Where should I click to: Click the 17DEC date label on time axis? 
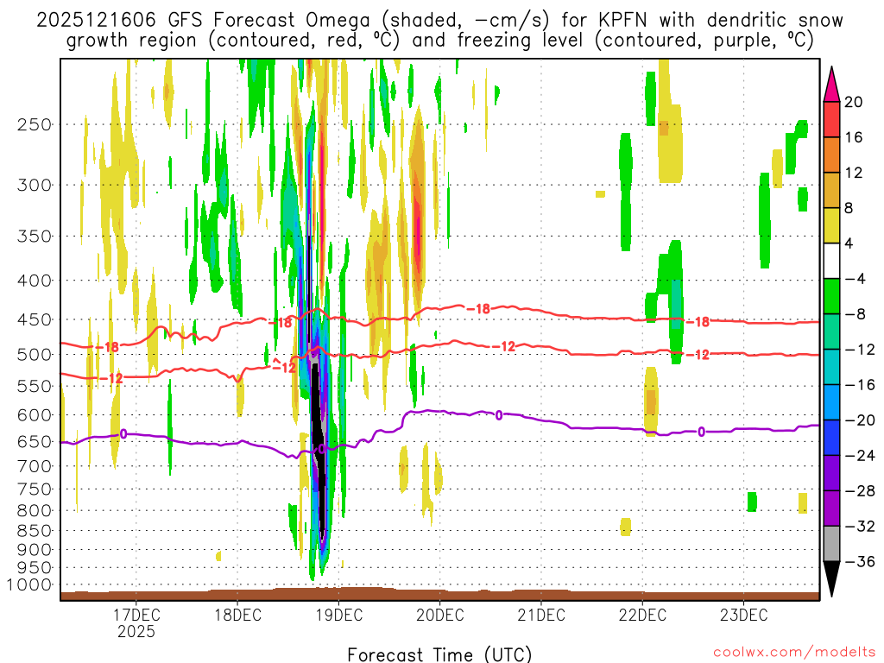tap(136, 615)
